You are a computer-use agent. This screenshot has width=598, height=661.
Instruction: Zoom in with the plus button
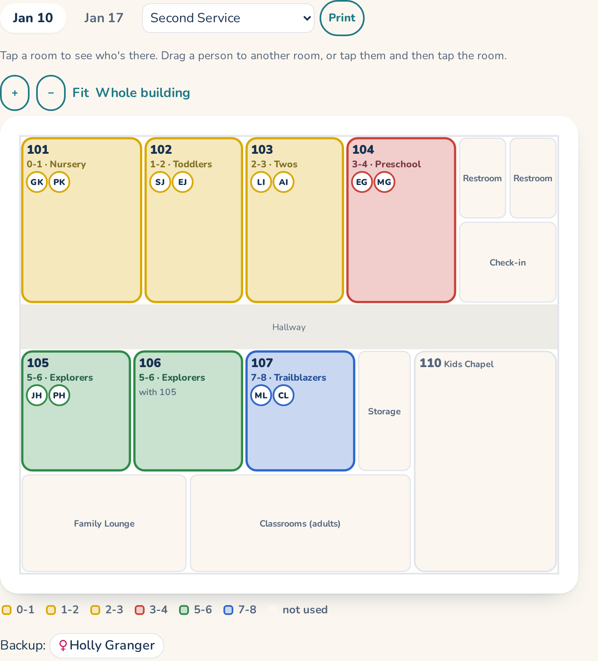pyautogui.click(x=15, y=93)
